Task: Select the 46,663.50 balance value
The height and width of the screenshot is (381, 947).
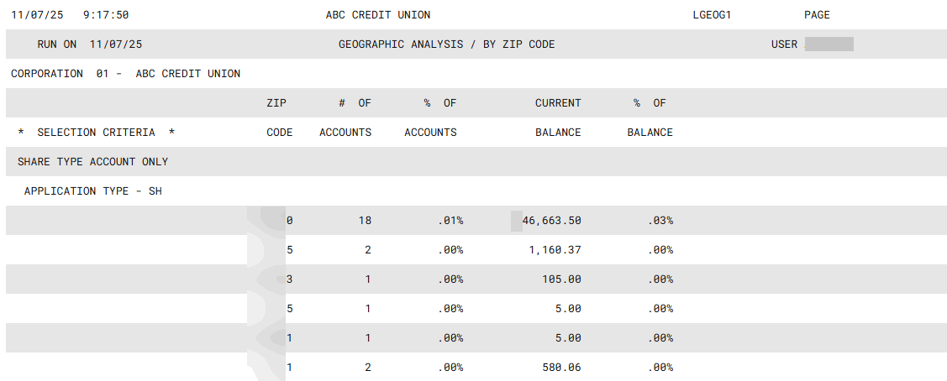Action: (551, 221)
